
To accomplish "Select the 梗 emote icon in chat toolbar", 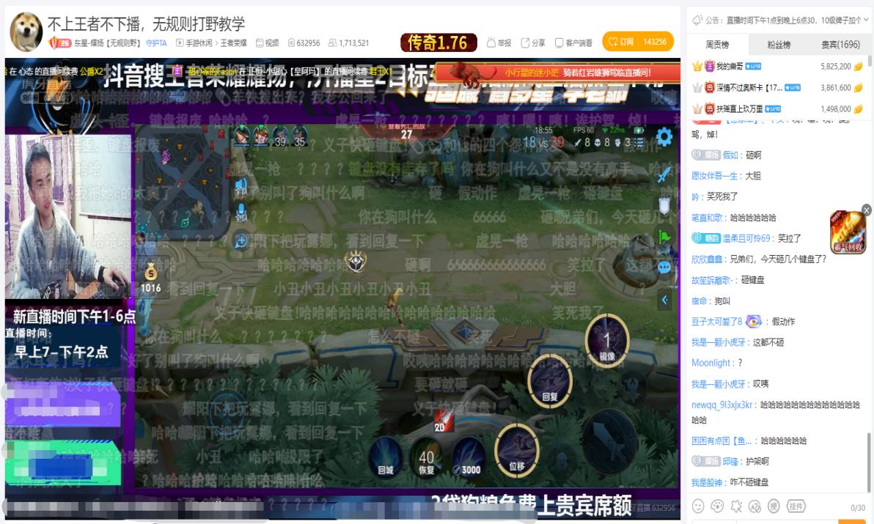I will pyautogui.click(x=774, y=506).
